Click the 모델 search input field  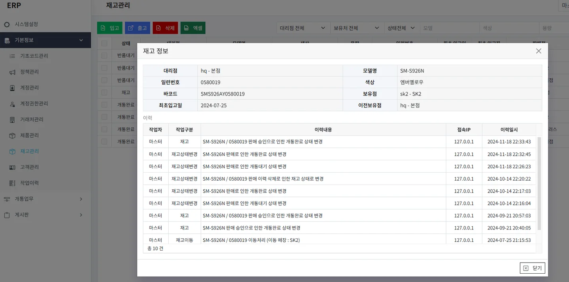[449, 28]
